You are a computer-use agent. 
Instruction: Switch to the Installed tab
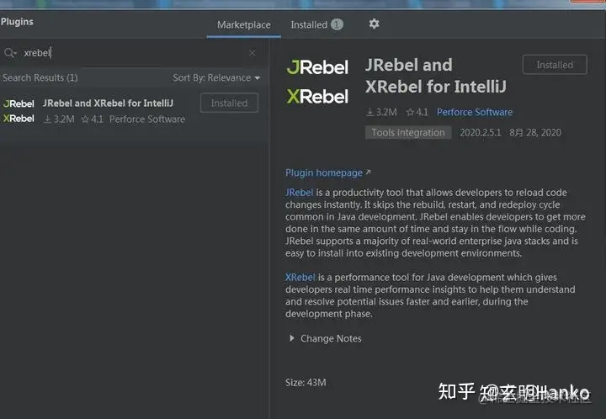point(316,24)
